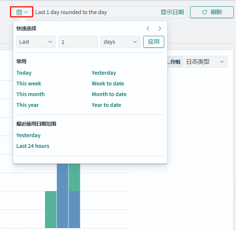The height and width of the screenshot is (231, 236).
Task: Pick Year to date range
Action: coord(107,105)
